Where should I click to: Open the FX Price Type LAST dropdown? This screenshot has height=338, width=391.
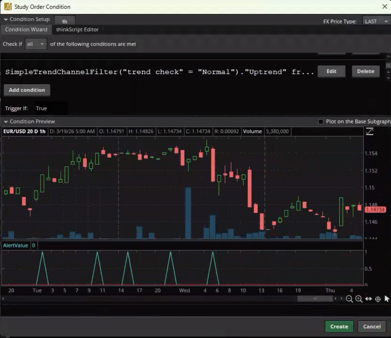(376, 21)
